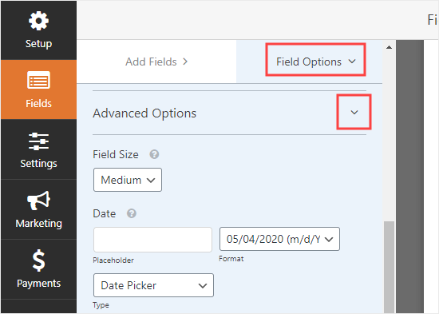Open the Payments dollar icon
Screen dimensions: 439x314
38,260
